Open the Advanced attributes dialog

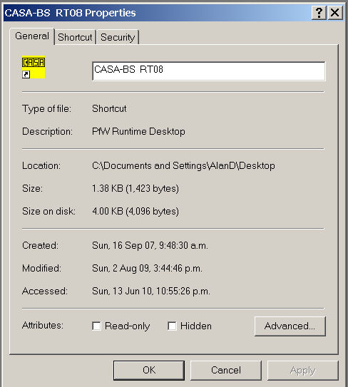coord(290,326)
